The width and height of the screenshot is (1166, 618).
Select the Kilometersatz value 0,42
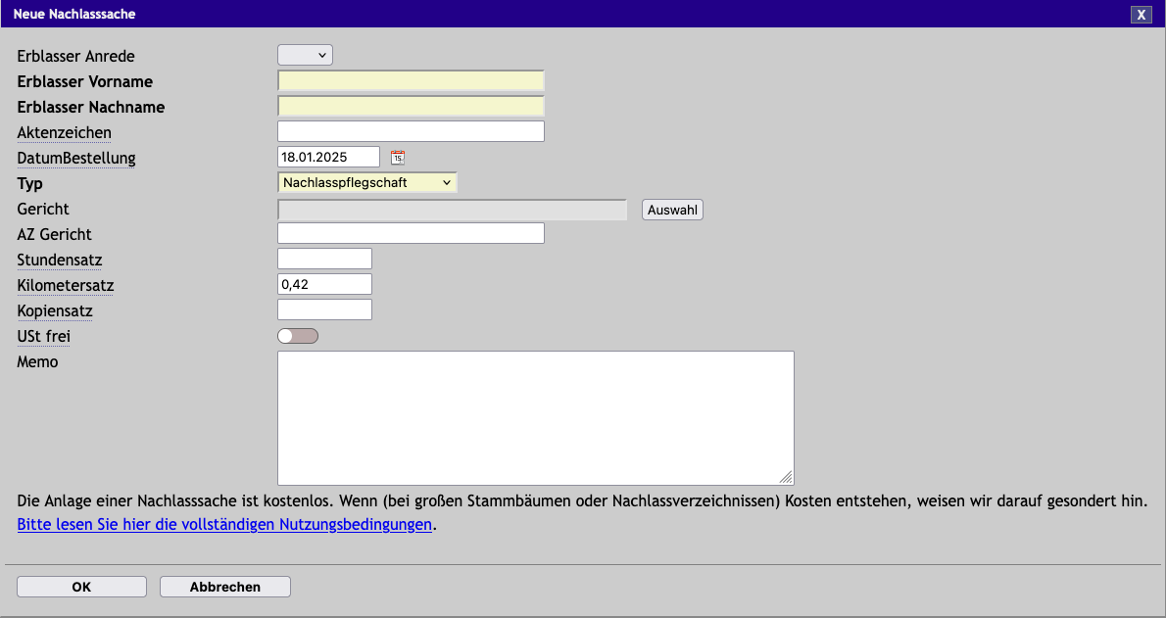pyautogui.click(x=323, y=283)
